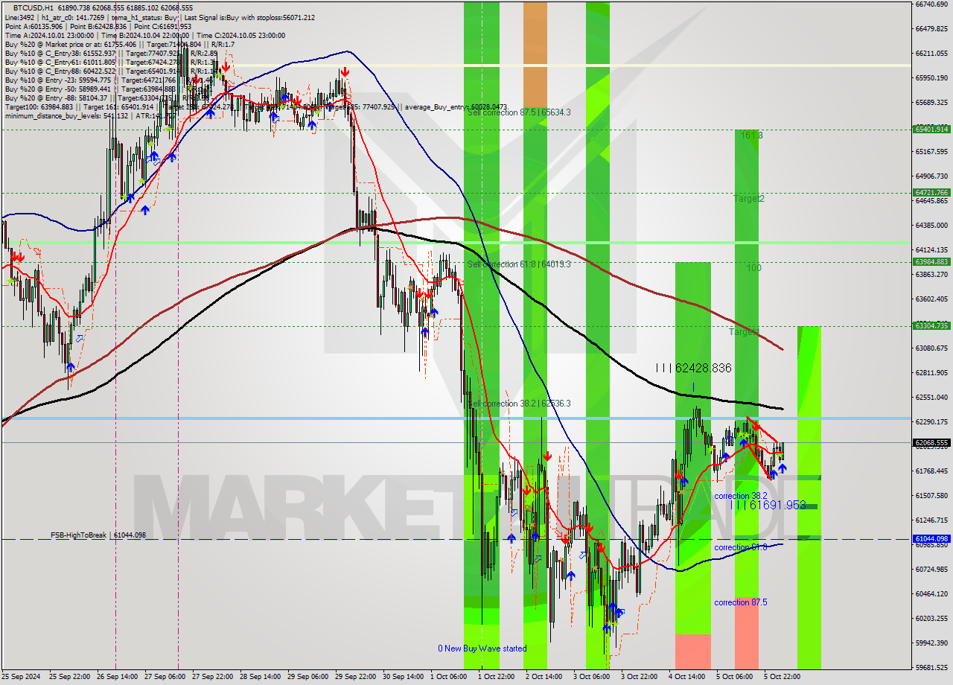Click the 'Buy %10 @ C_Entry88: 60422.522' line
The height and width of the screenshot is (685, 953).
point(60,71)
